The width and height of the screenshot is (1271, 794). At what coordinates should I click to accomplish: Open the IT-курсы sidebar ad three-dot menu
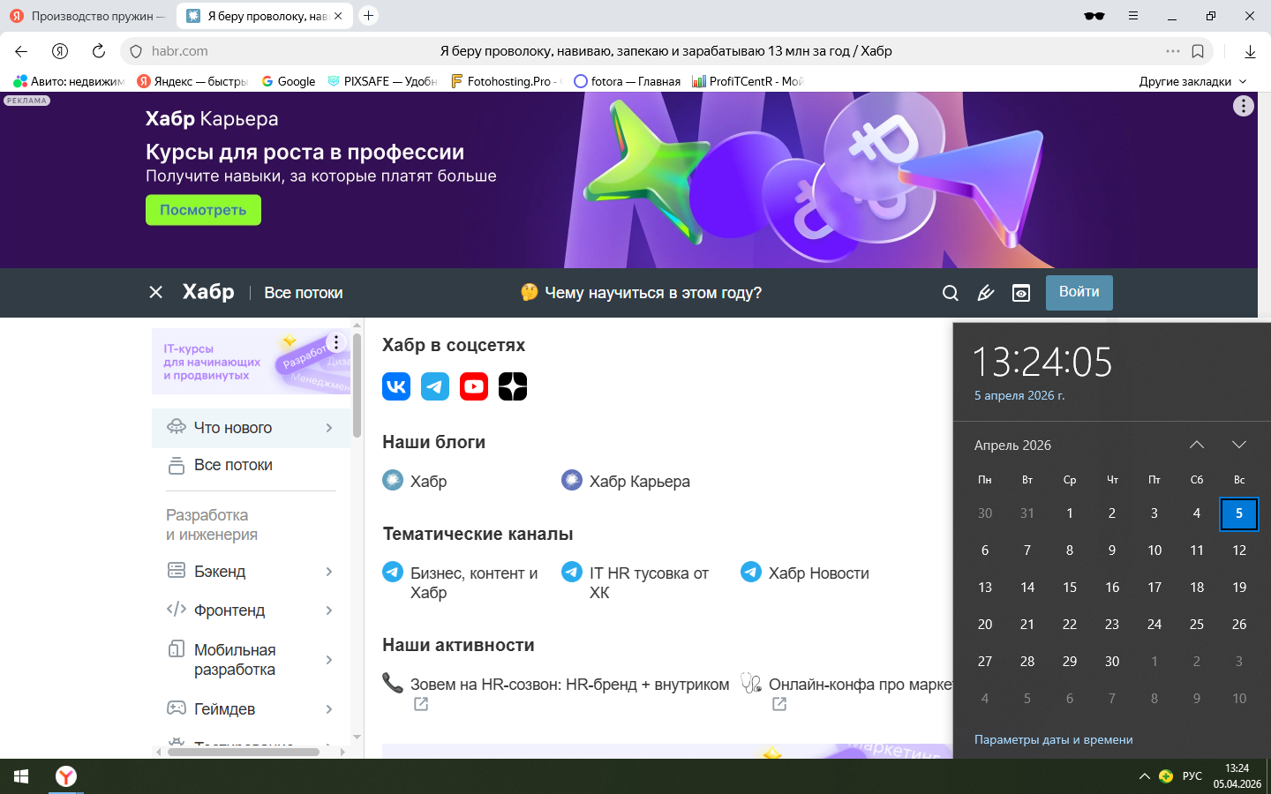pos(336,342)
